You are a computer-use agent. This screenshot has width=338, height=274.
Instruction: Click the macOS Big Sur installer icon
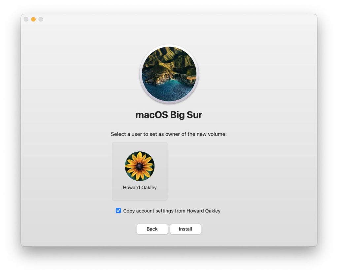pos(169,74)
